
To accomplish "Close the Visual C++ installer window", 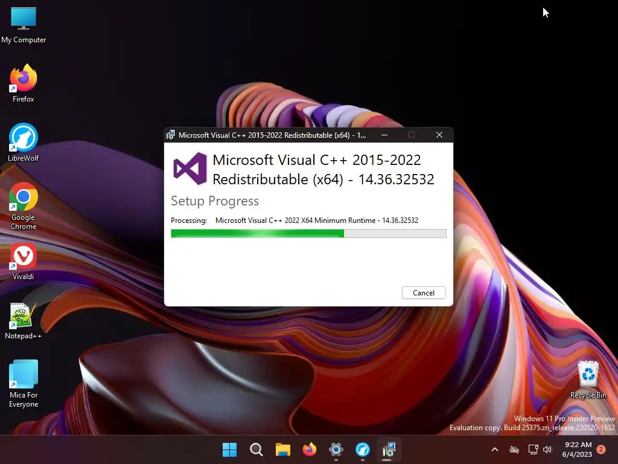I will click(x=439, y=135).
